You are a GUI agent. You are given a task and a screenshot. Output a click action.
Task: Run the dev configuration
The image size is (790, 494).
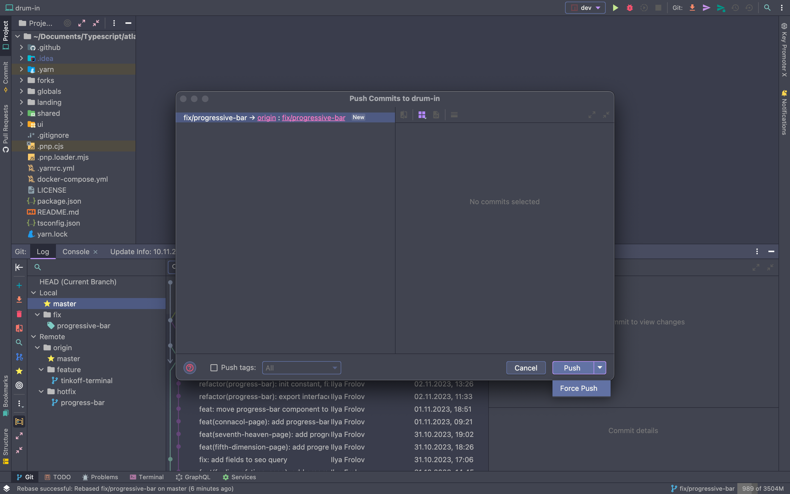[615, 8]
